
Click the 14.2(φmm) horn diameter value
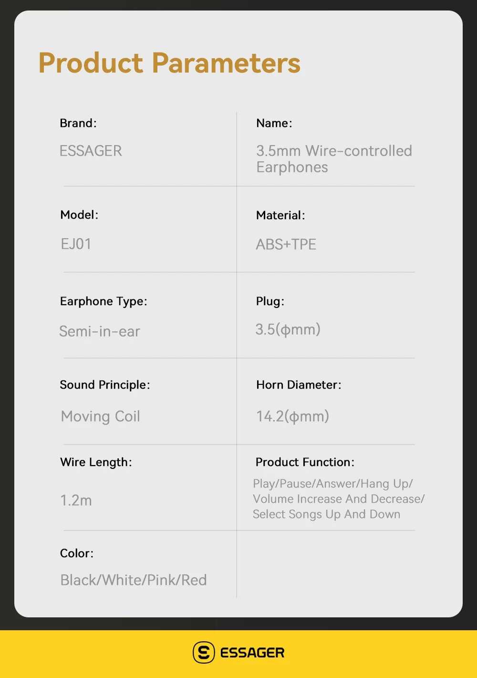pyautogui.click(x=292, y=416)
